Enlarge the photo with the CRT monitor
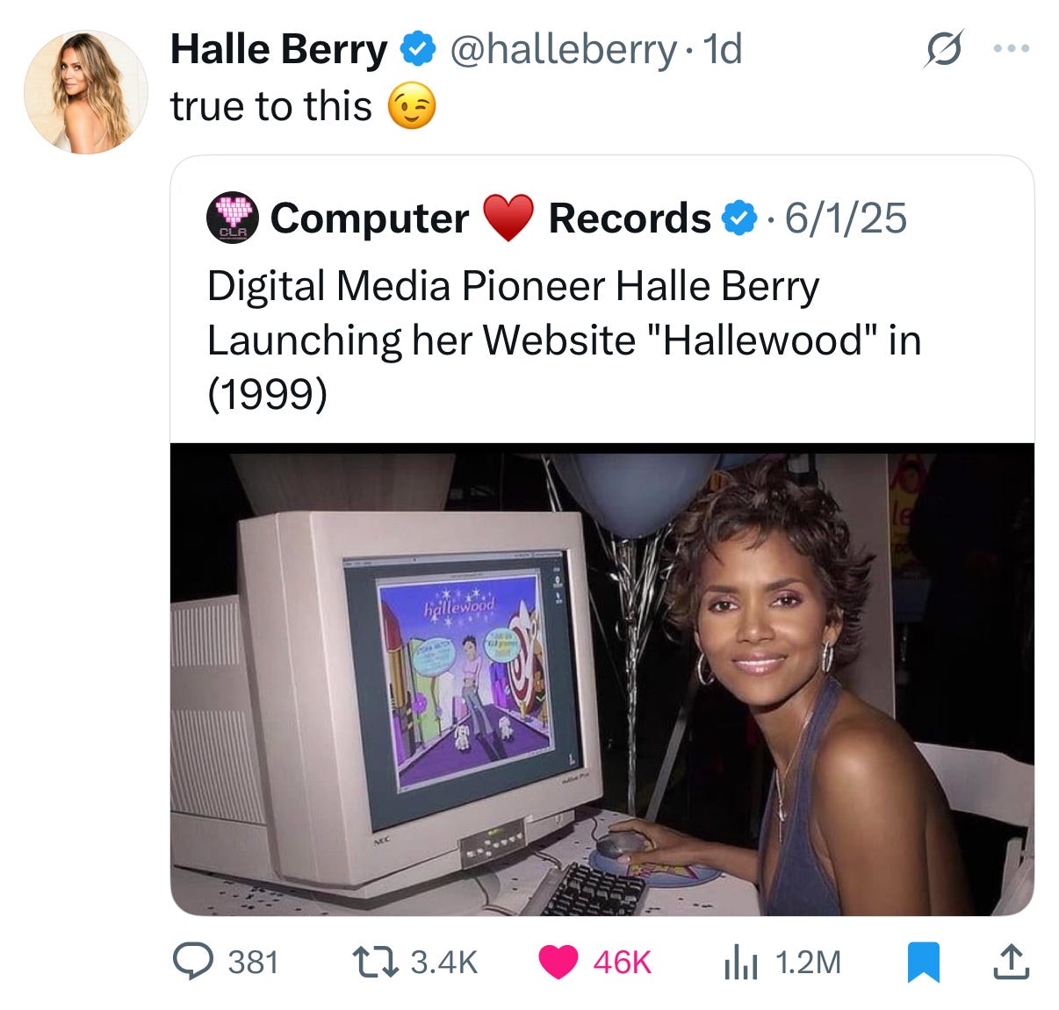Screen dimensions: 1059x1010 602,679
